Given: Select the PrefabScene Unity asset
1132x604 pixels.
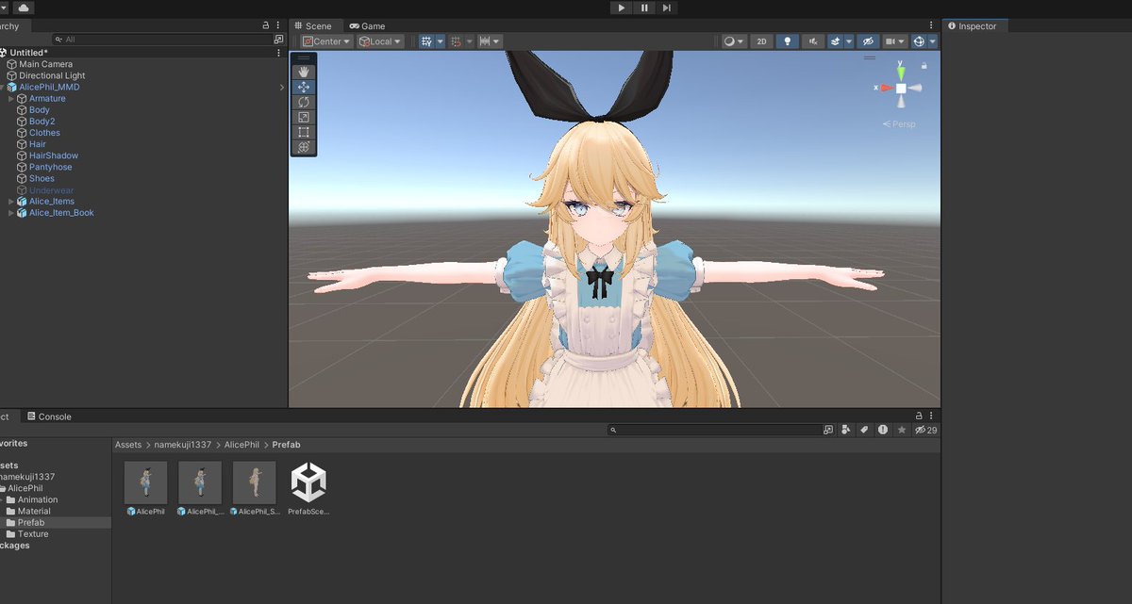Looking at the screenshot, I should pos(308,488).
